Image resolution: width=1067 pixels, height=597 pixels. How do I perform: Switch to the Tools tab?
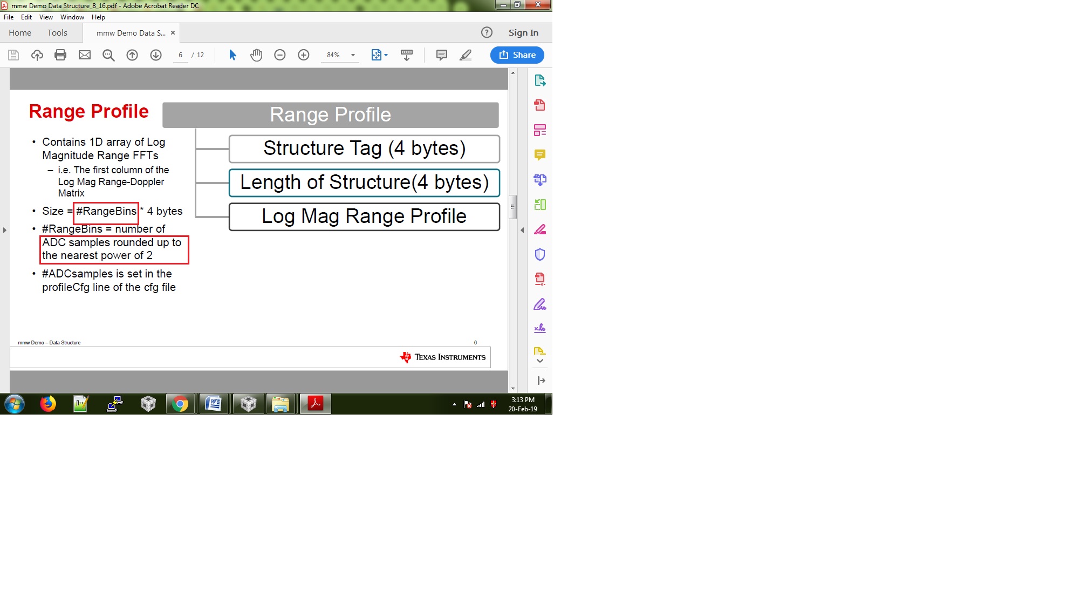click(x=57, y=33)
